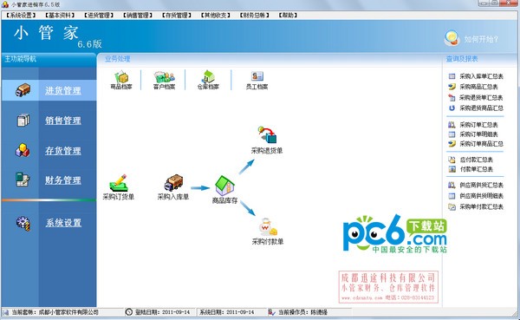The width and height of the screenshot is (520, 320).
Task: Select 系统设置 in the left sidebar
Action: pyautogui.click(x=63, y=223)
